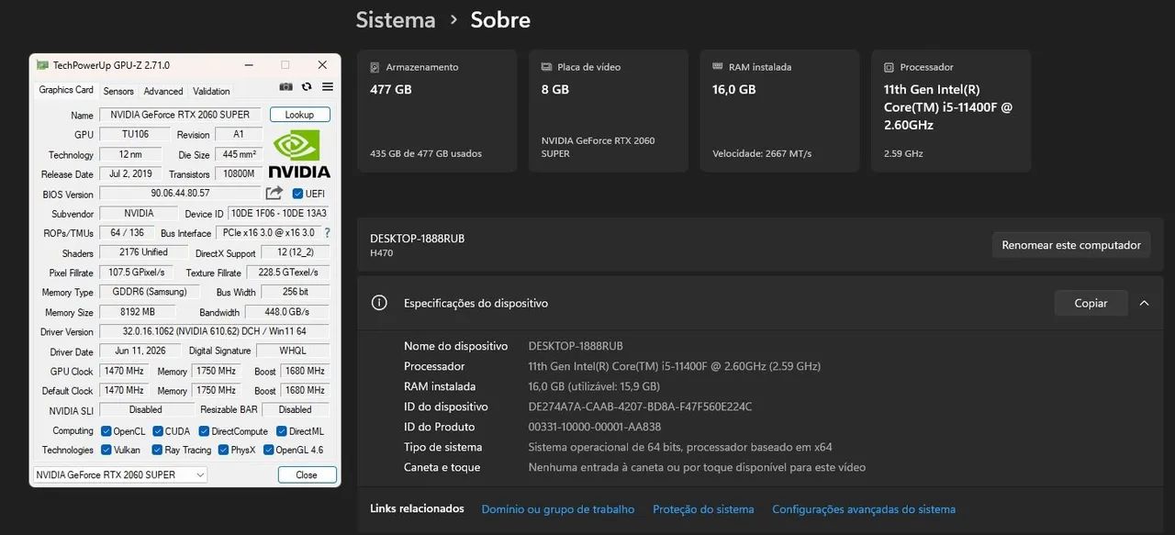Open Proteção do sistema link
This screenshot has width=1175, height=535.
click(x=703, y=509)
